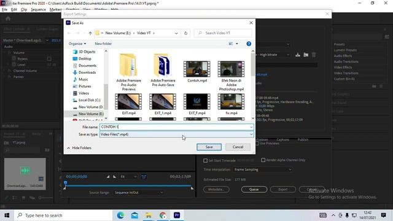Open Adobe Premiere Pro Auto-Save folder

click(163, 70)
